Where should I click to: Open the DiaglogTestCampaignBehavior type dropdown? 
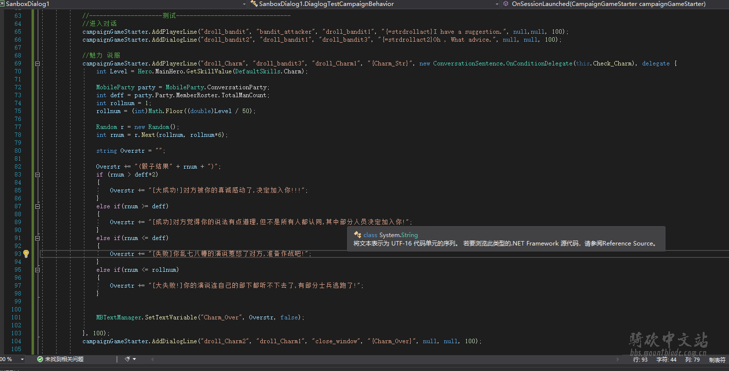pyautogui.click(x=497, y=4)
